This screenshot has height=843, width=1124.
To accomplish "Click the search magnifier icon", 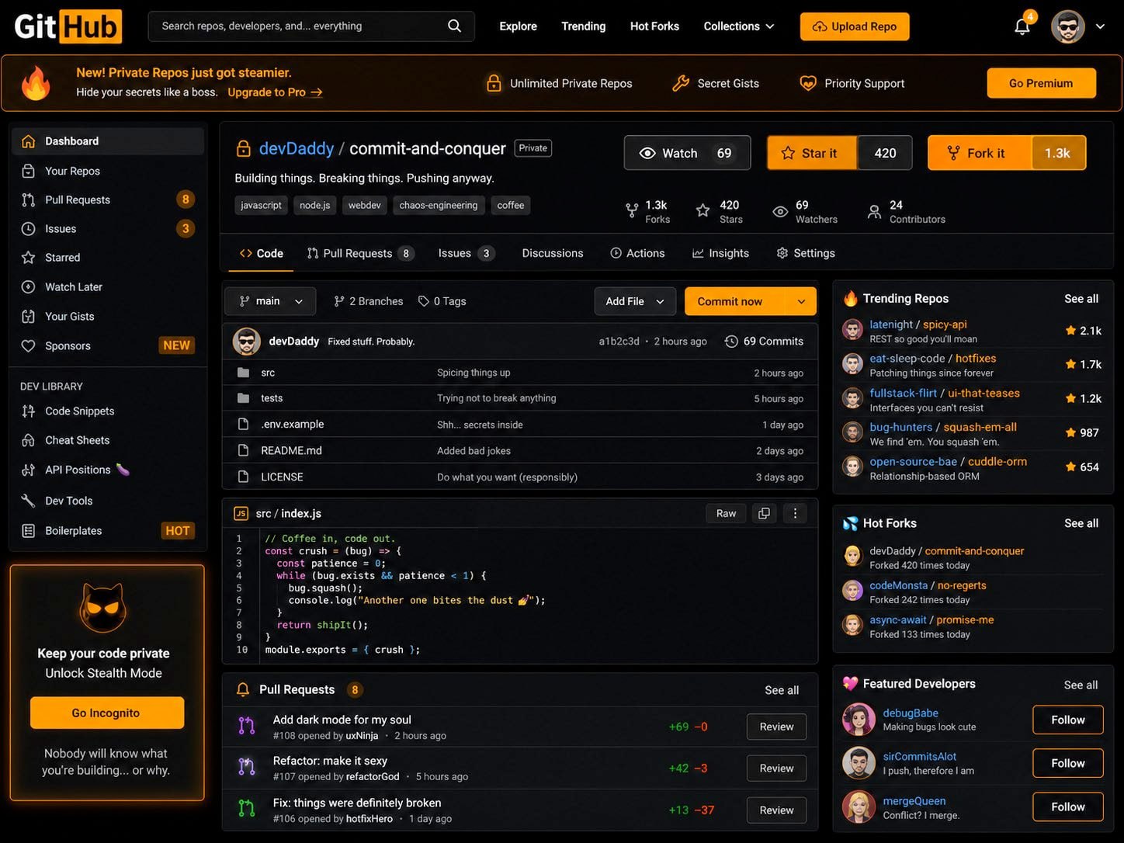I will tap(454, 26).
